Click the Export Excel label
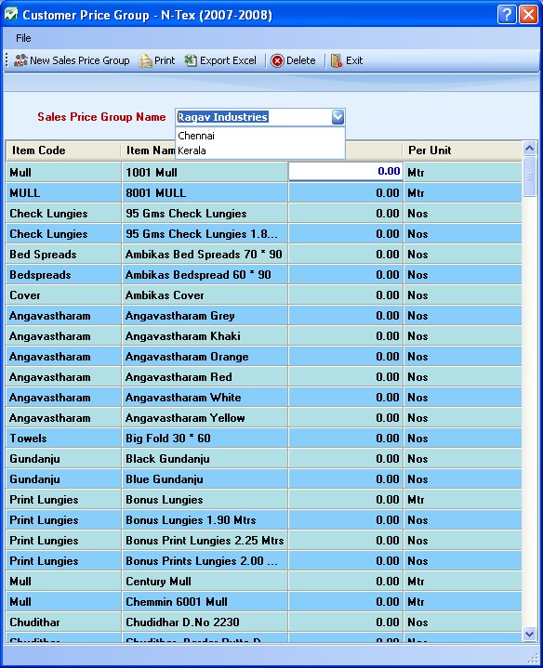This screenshot has height=668, width=543. [x=228, y=60]
